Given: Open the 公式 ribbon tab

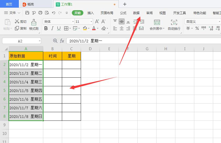Looking at the screenshot, I should 123,13.
